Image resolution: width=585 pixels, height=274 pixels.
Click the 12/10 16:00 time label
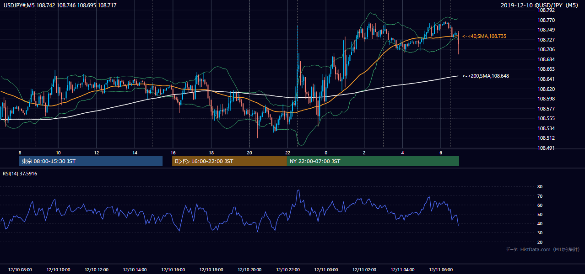click(173, 270)
